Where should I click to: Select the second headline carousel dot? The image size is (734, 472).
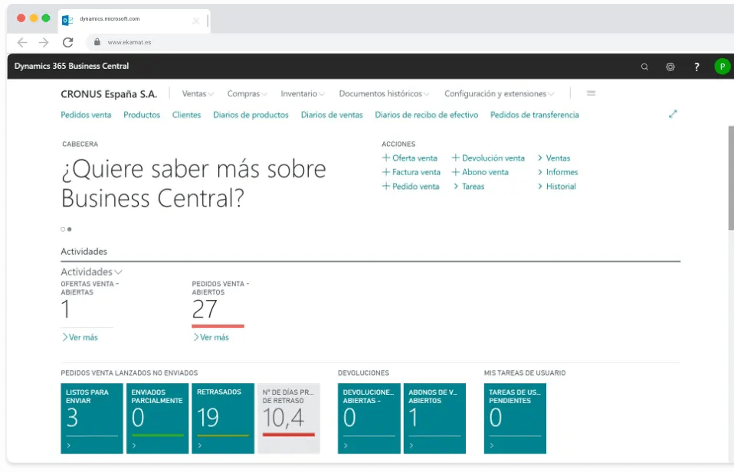point(70,229)
